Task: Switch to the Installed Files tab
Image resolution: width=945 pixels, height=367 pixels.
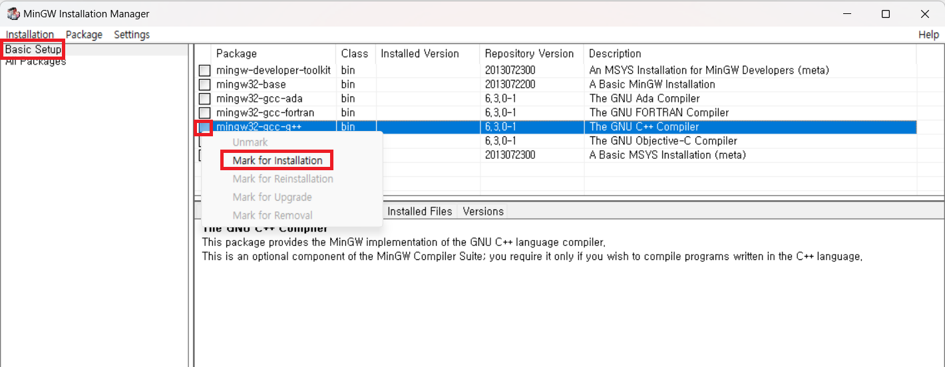Action: 420,211
